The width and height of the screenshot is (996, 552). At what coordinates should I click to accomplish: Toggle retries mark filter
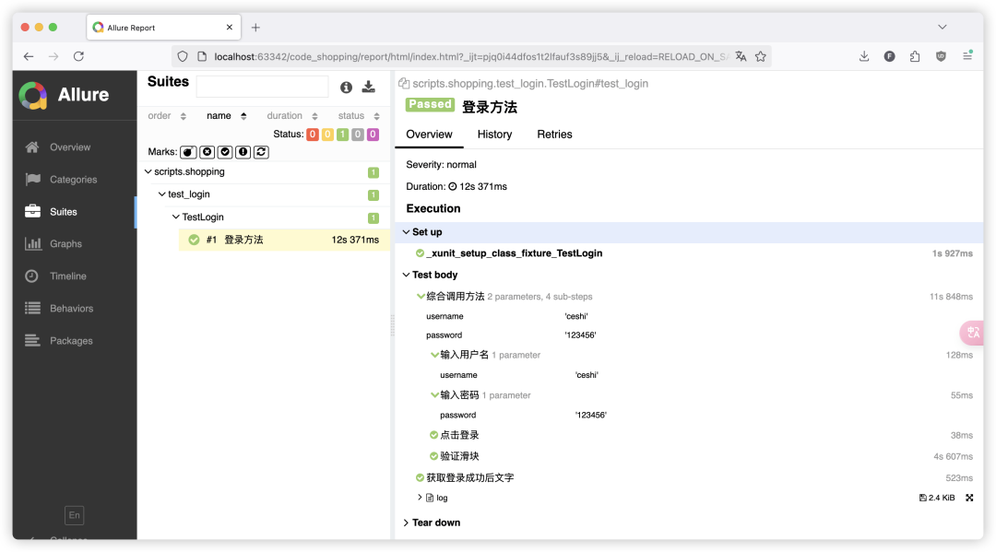[x=261, y=152]
